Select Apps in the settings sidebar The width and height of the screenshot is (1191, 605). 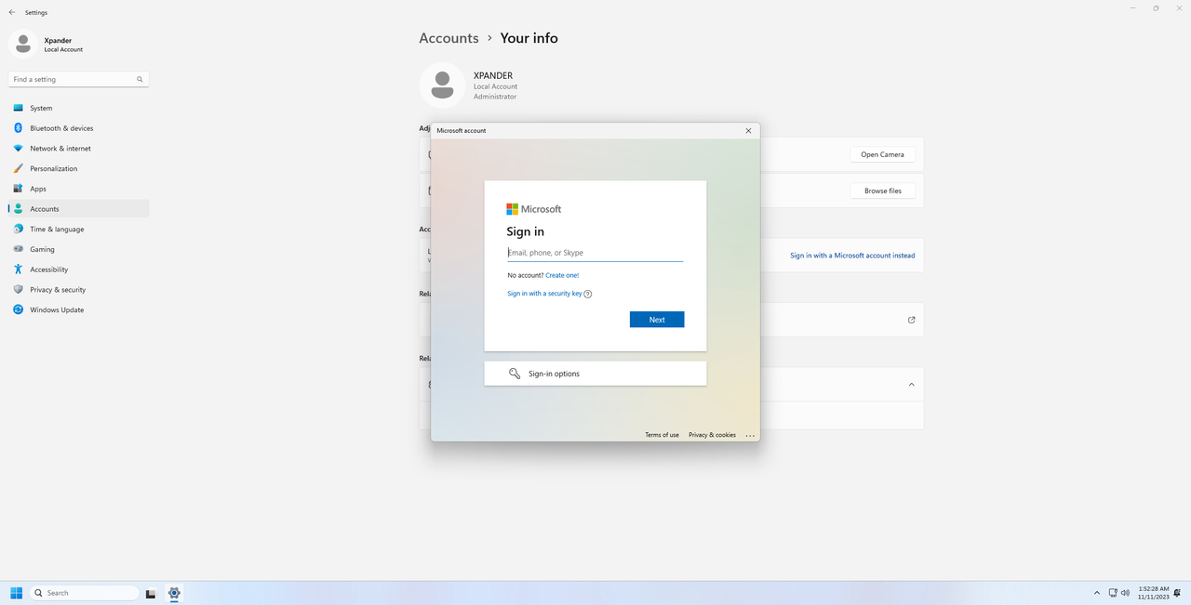[78, 189]
